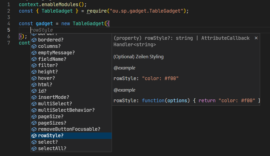Click property icon beside filter?
Screen dimensions: 270x156
pos(34,65)
